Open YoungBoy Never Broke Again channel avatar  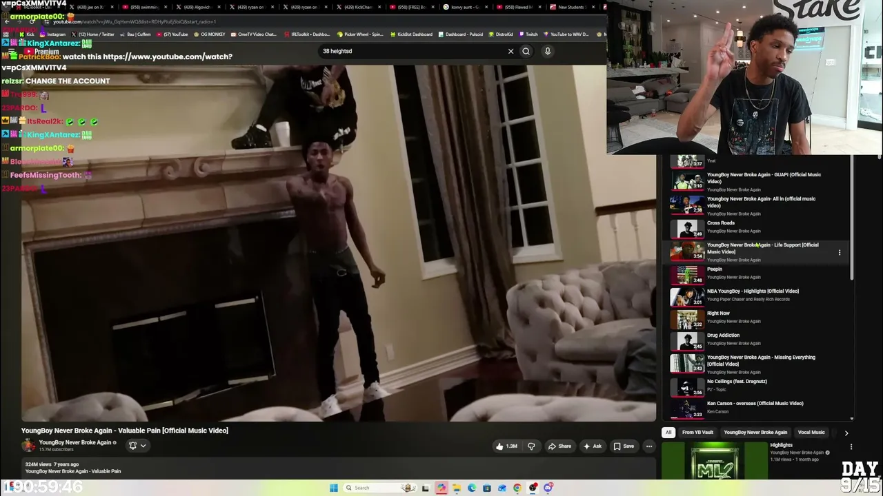pyautogui.click(x=28, y=445)
